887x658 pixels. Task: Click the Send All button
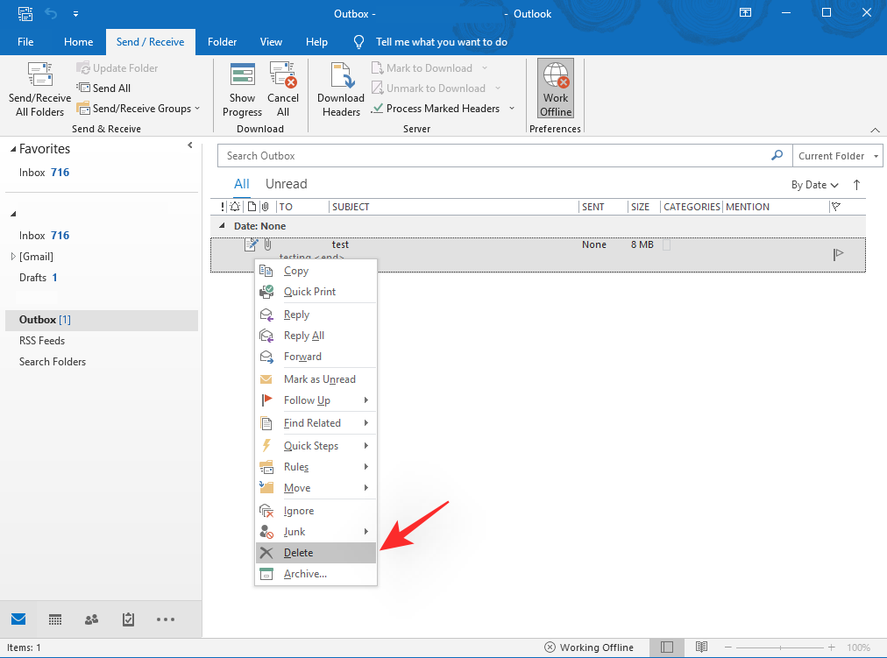(x=103, y=88)
